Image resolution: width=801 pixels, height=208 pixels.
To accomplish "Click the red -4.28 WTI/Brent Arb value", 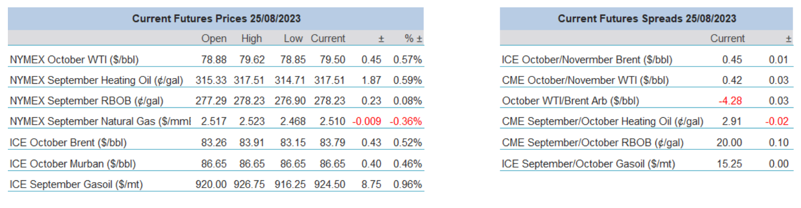I will coord(731,101).
